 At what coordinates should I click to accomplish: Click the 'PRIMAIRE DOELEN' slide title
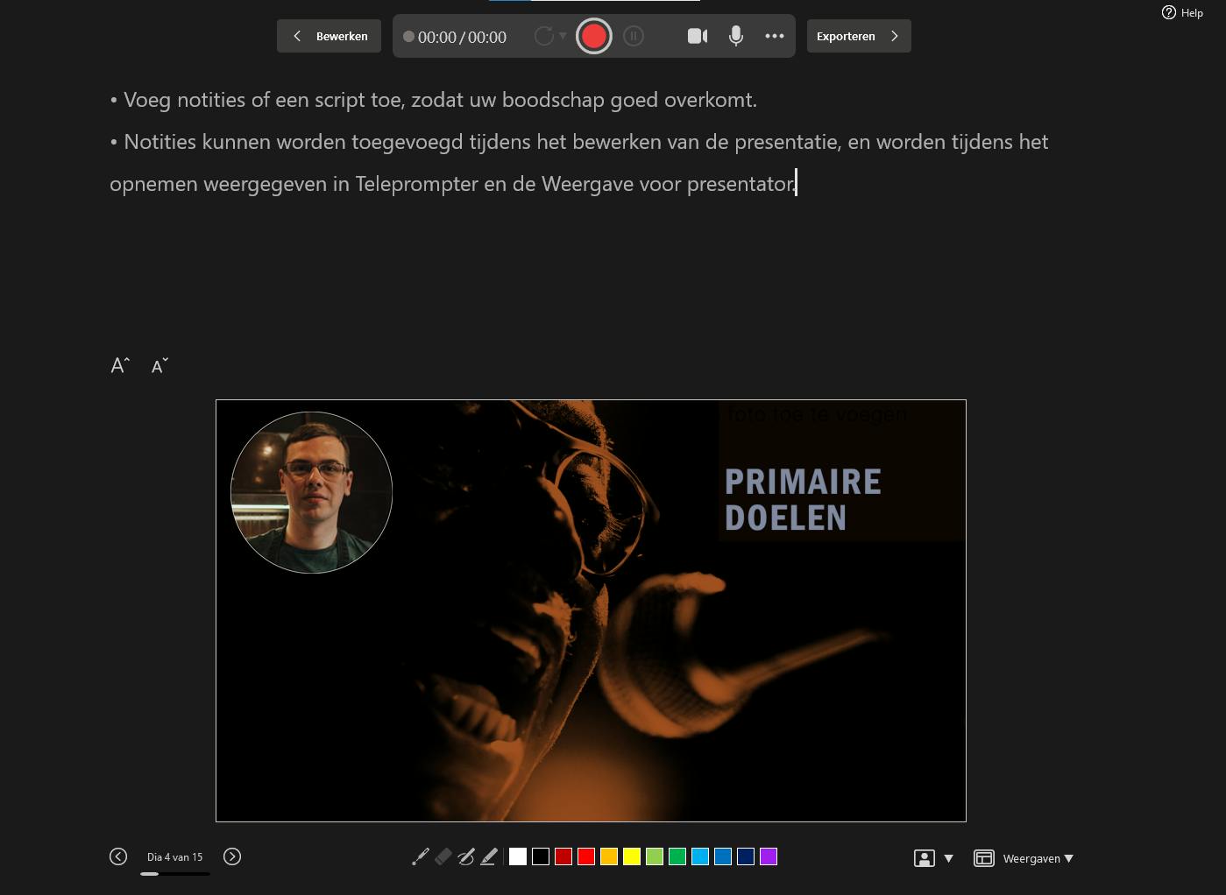point(803,499)
